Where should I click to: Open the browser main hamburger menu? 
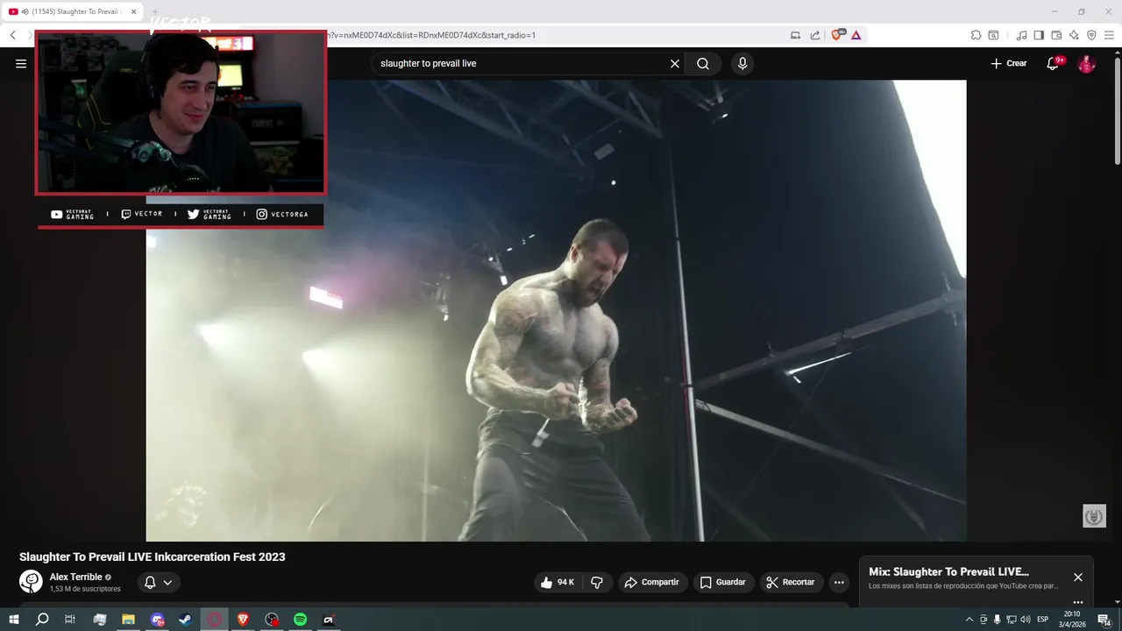[x=1109, y=35]
